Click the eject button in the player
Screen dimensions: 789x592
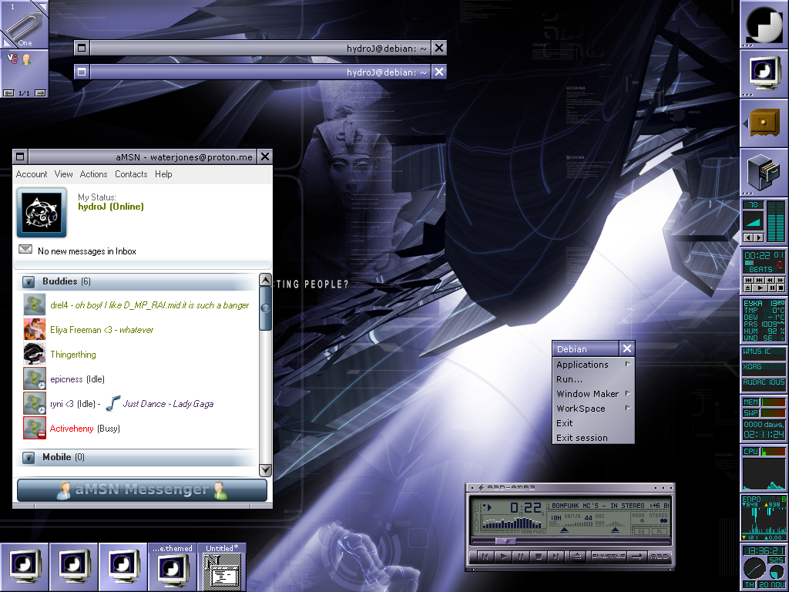tap(576, 556)
